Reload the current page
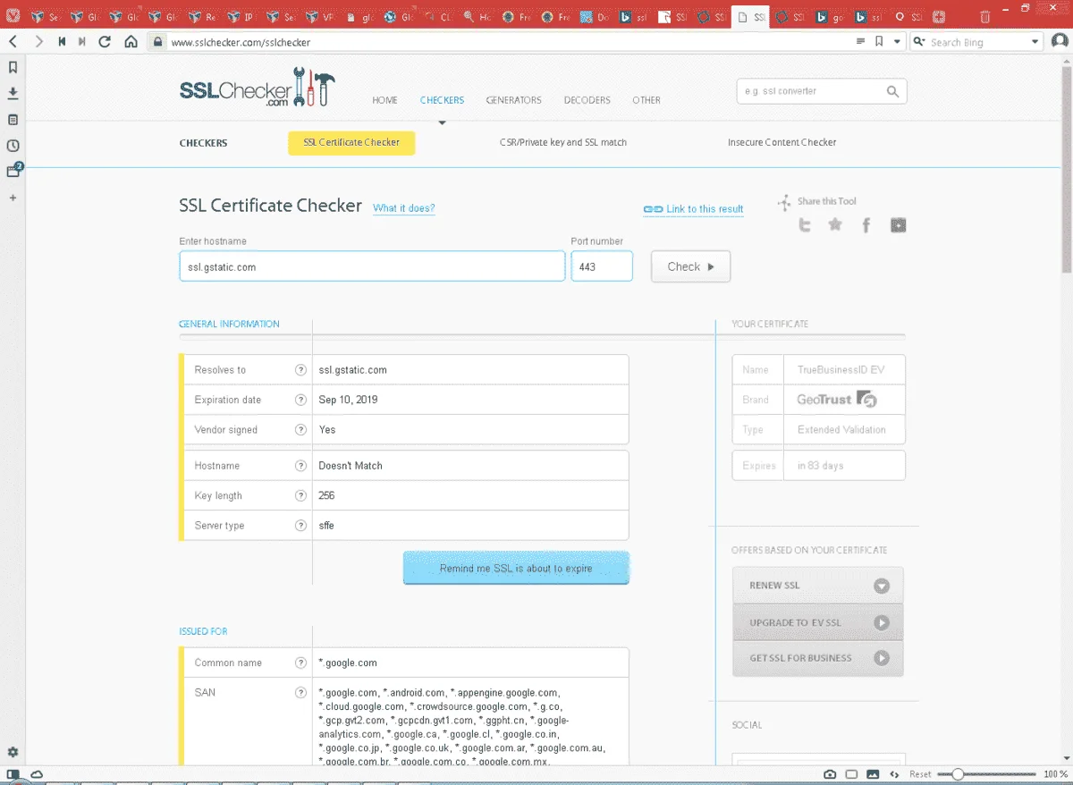 [106, 41]
